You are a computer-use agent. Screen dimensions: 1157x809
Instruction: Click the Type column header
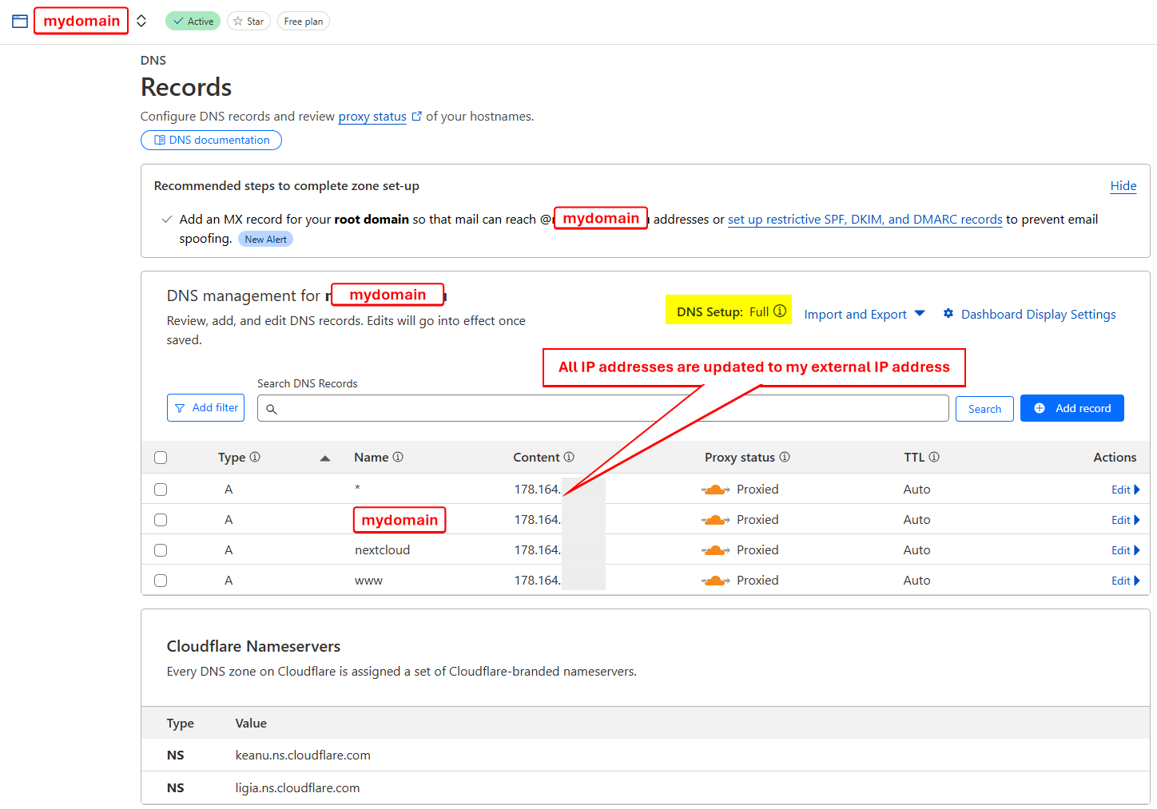232,458
